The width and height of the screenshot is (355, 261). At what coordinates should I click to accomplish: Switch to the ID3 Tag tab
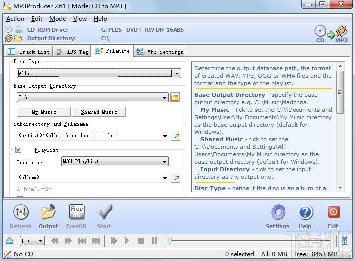coord(72,52)
